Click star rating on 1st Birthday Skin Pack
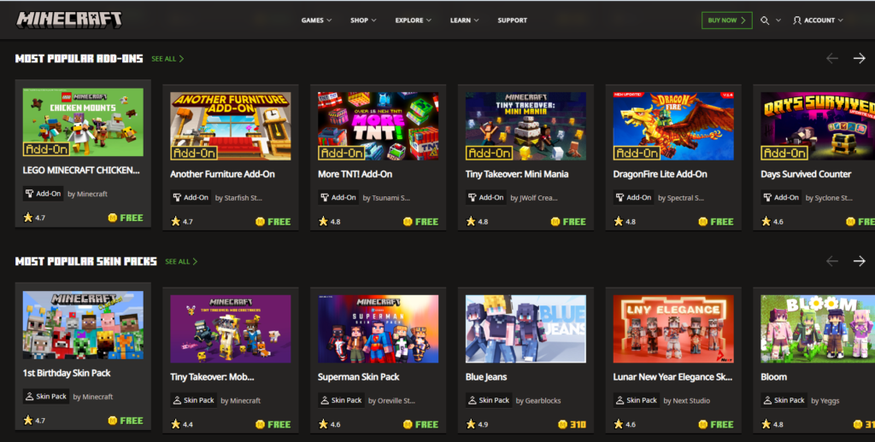This screenshot has width=875, height=442. (x=34, y=421)
